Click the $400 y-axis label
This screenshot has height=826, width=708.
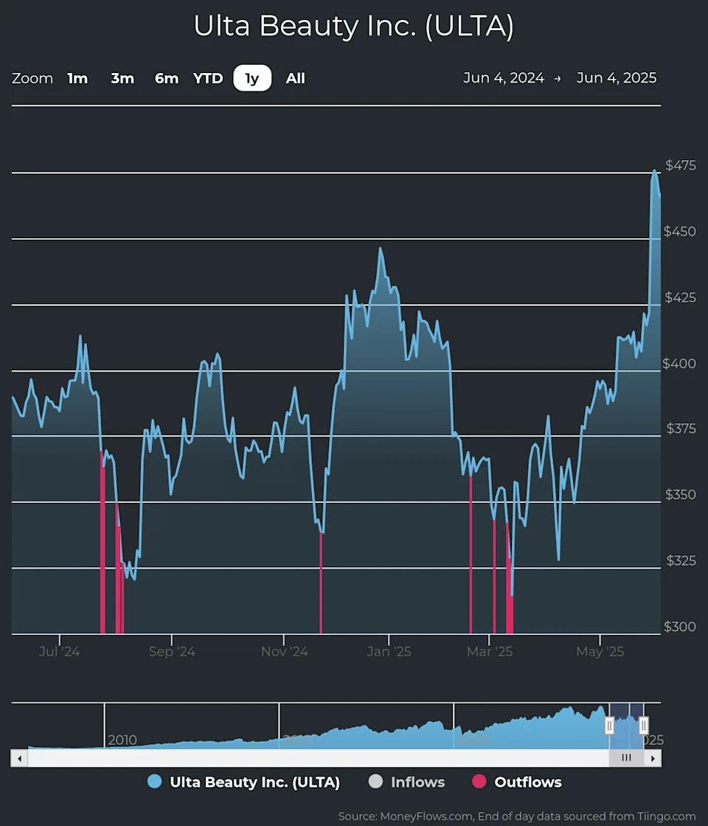pyautogui.click(x=679, y=364)
